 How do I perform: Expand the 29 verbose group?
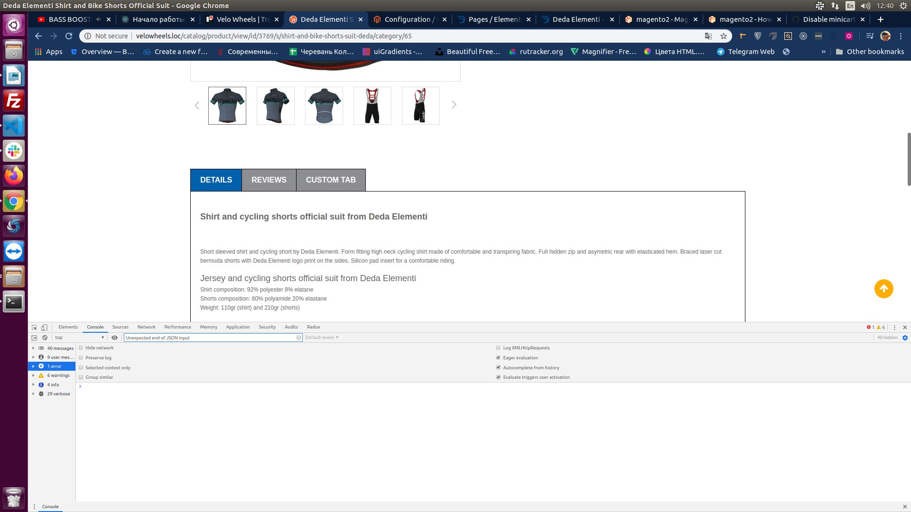coord(33,393)
